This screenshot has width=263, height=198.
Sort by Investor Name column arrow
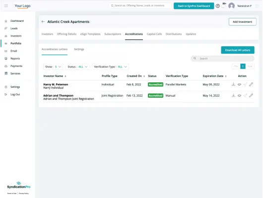pos(66,76)
